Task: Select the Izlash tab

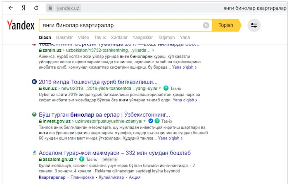Action: (x=45, y=38)
